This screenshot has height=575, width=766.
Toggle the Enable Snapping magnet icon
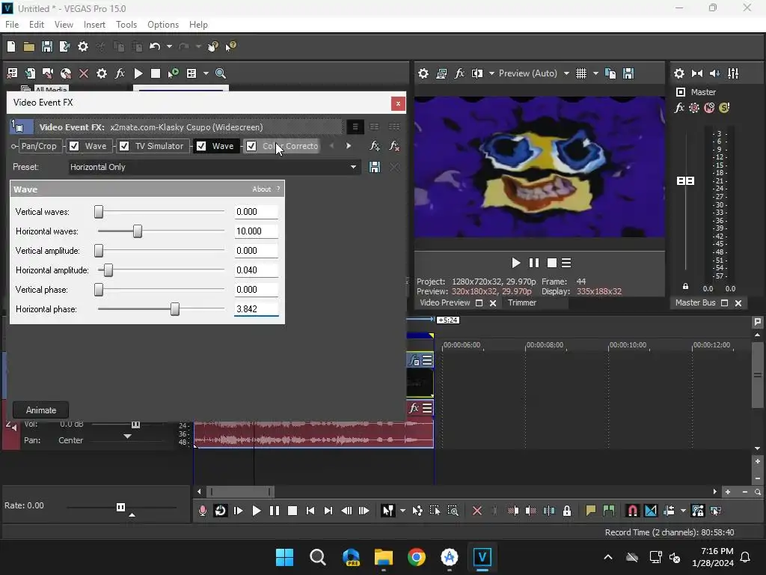[632, 511]
